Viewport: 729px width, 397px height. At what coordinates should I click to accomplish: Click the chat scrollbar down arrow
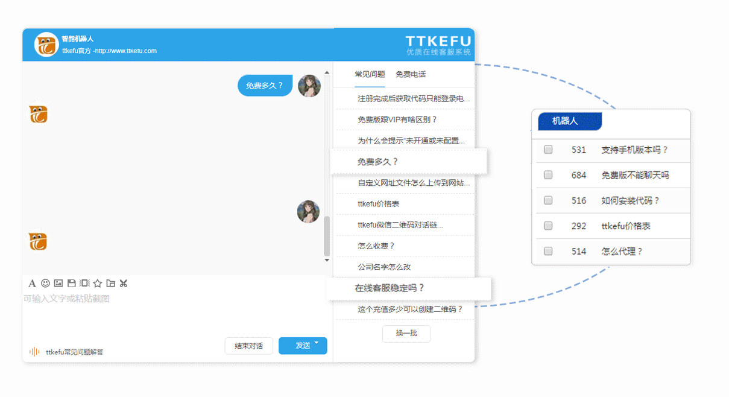coord(327,260)
